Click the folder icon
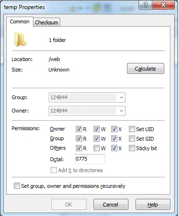This screenshot has width=179, height=216. (x=20, y=40)
